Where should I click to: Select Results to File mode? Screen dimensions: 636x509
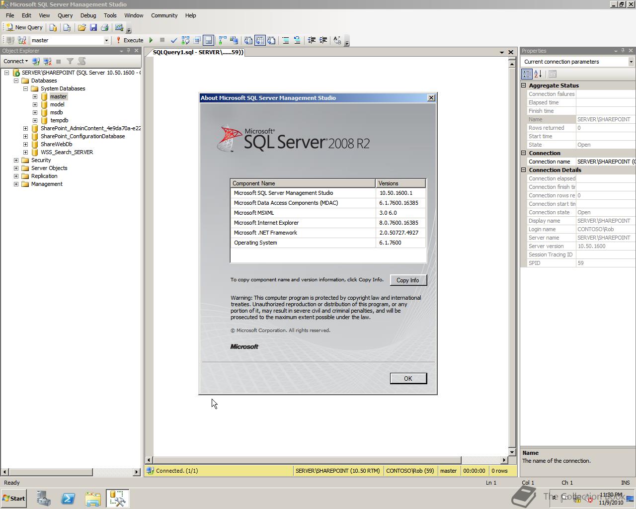pos(271,40)
